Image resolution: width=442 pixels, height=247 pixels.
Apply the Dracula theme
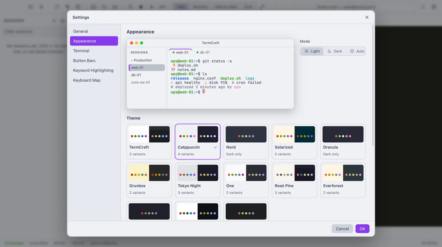point(343,142)
